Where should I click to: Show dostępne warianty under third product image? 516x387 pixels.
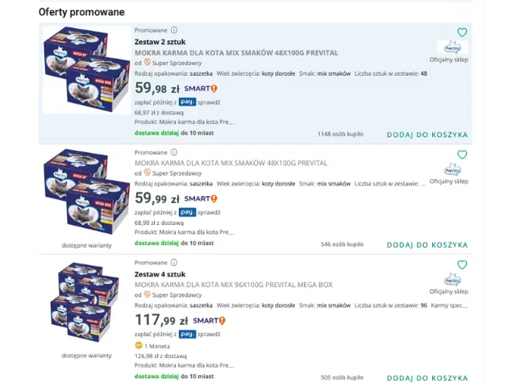coord(86,356)
